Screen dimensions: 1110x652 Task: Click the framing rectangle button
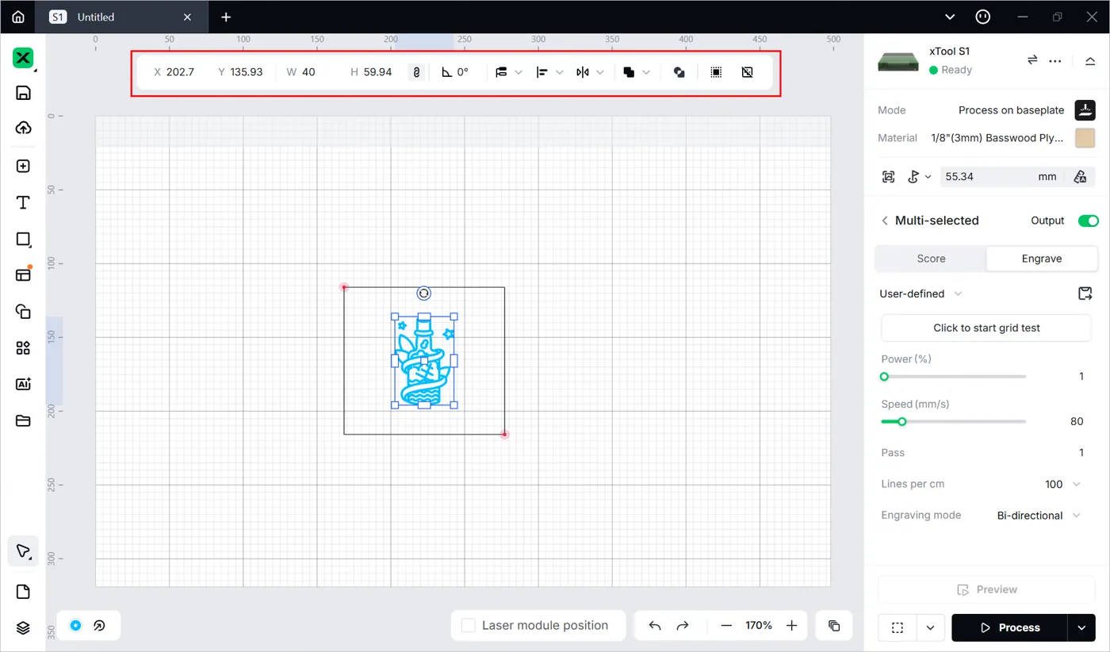[x=898, y=627]
